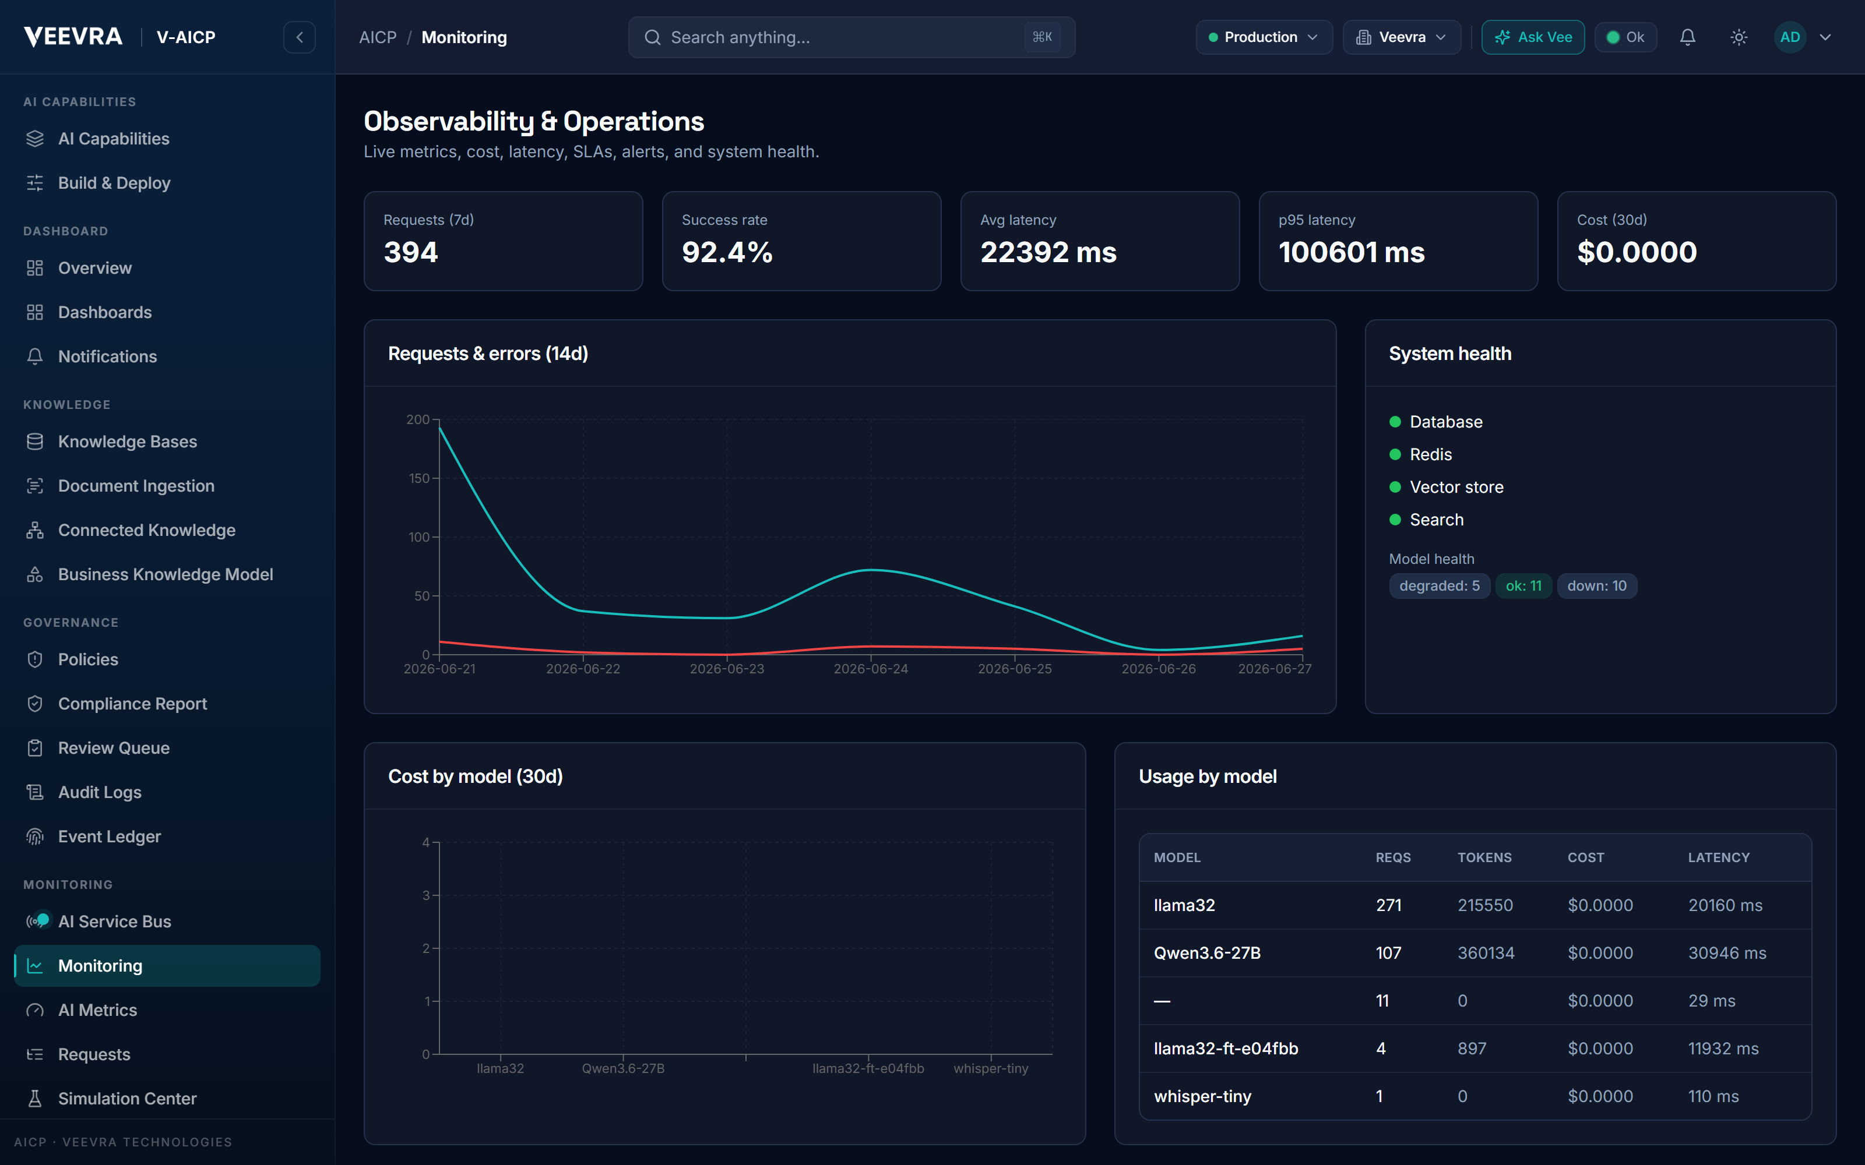This screenshot has height=1165, width=1865.
Task: Click the AI Service Bus radio icon
Action: (35, 922)
